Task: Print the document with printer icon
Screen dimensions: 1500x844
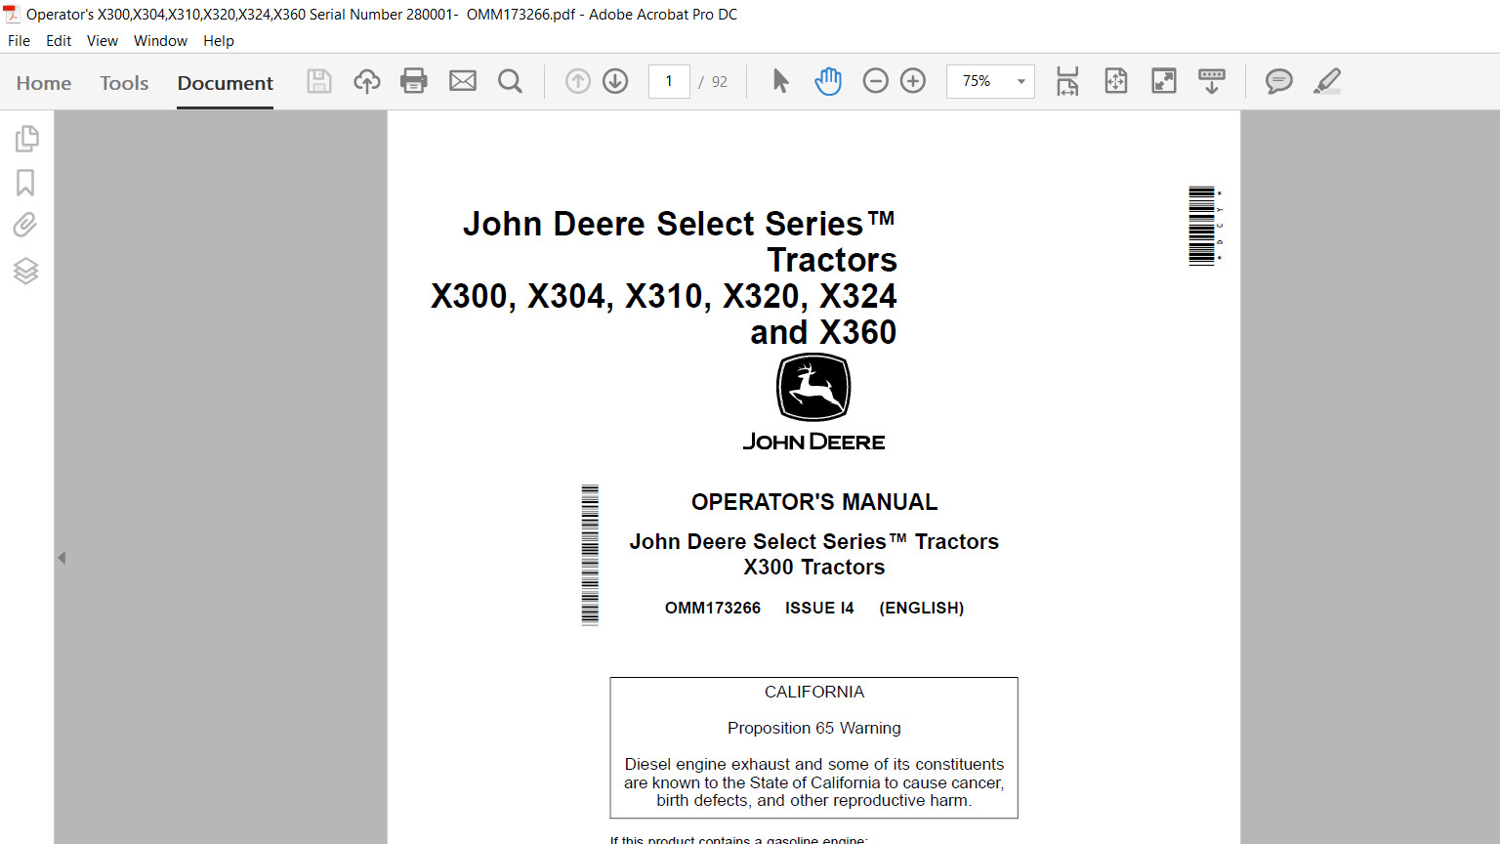Action: tap(414, 81)
